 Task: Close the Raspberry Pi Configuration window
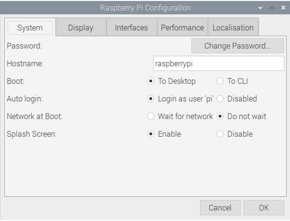[x=283, y=8]
